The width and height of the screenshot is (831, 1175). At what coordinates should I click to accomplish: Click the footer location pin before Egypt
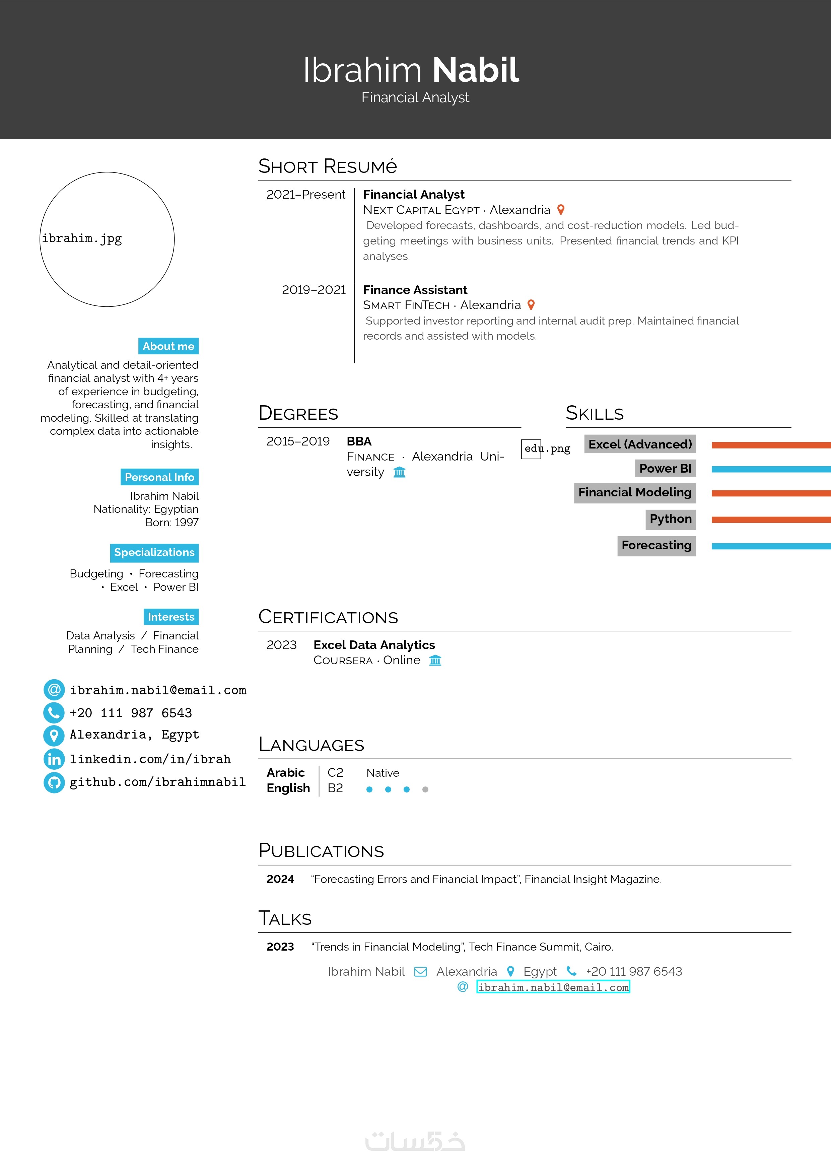(510, 971)
